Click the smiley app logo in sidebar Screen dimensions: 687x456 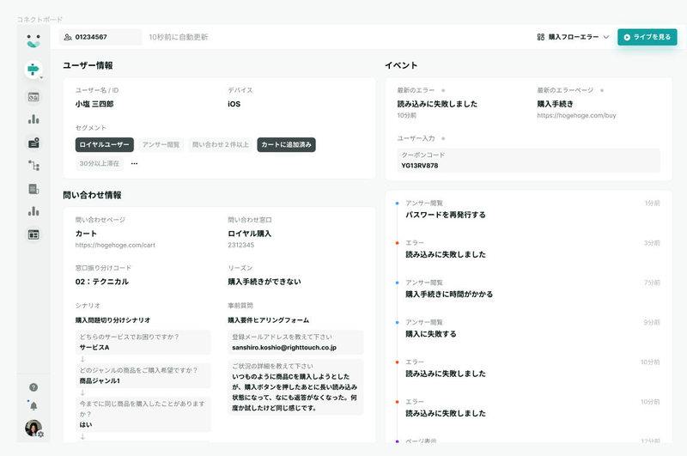pyautogui.click(x=33, y=40)
